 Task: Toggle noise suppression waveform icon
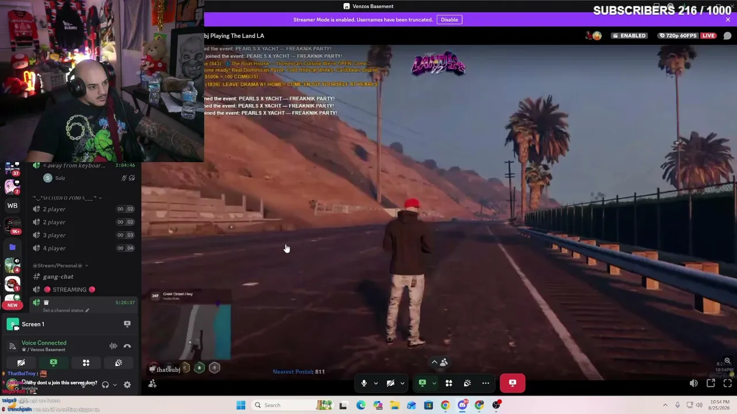113,346
